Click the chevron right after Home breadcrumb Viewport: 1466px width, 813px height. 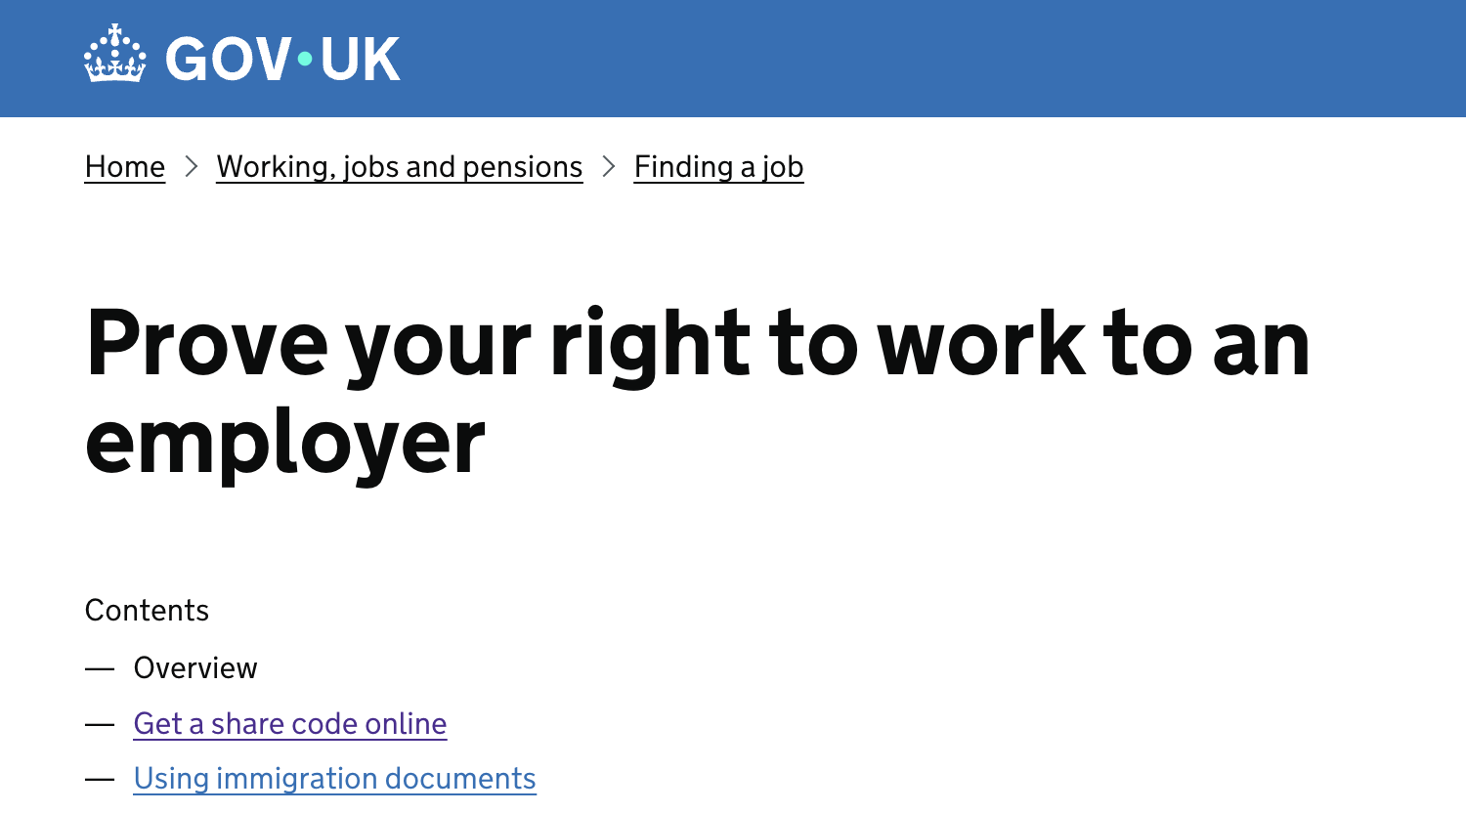[x=192, y=167]
